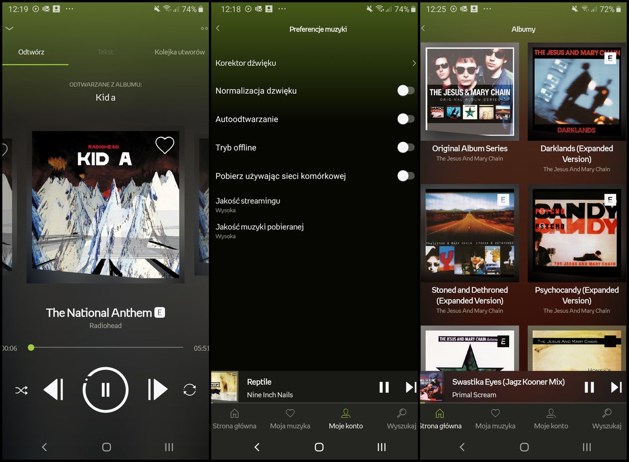Click The Jesus And Mary Chain under Darklands

click(x=577, y=169)
